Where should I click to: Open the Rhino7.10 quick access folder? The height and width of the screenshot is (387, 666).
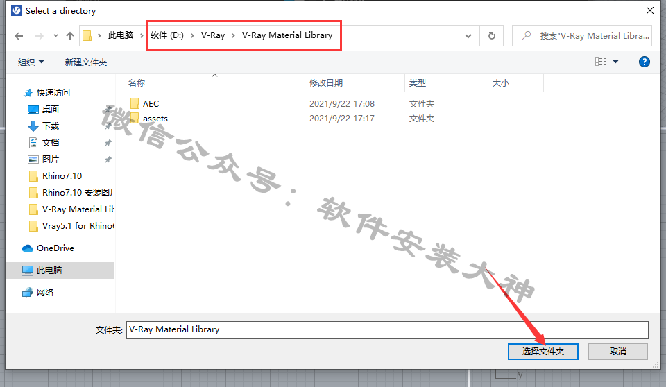[62, 176]
